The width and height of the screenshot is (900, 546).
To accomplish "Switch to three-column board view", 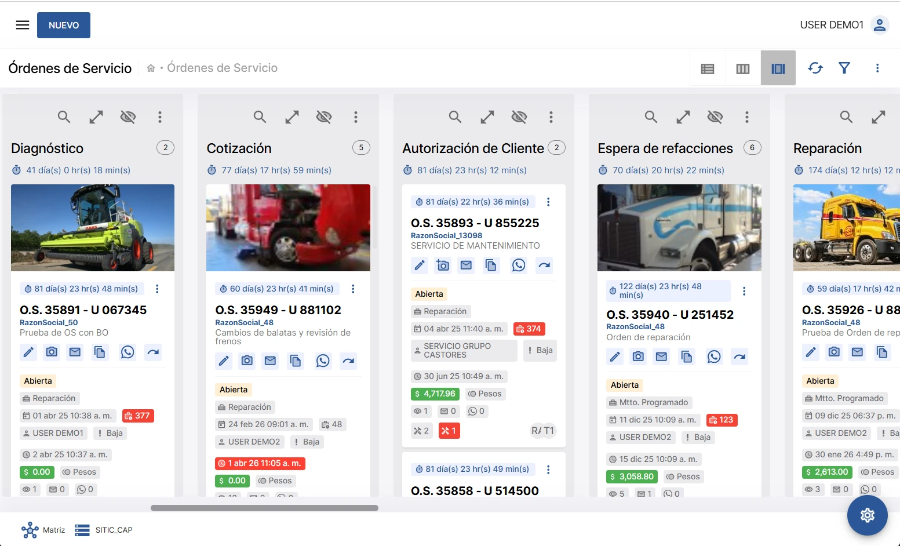I will click(x=743, y=68).
